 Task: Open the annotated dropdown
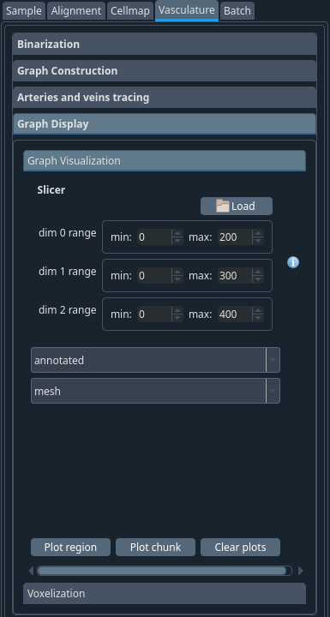click(x=155, y=360)
